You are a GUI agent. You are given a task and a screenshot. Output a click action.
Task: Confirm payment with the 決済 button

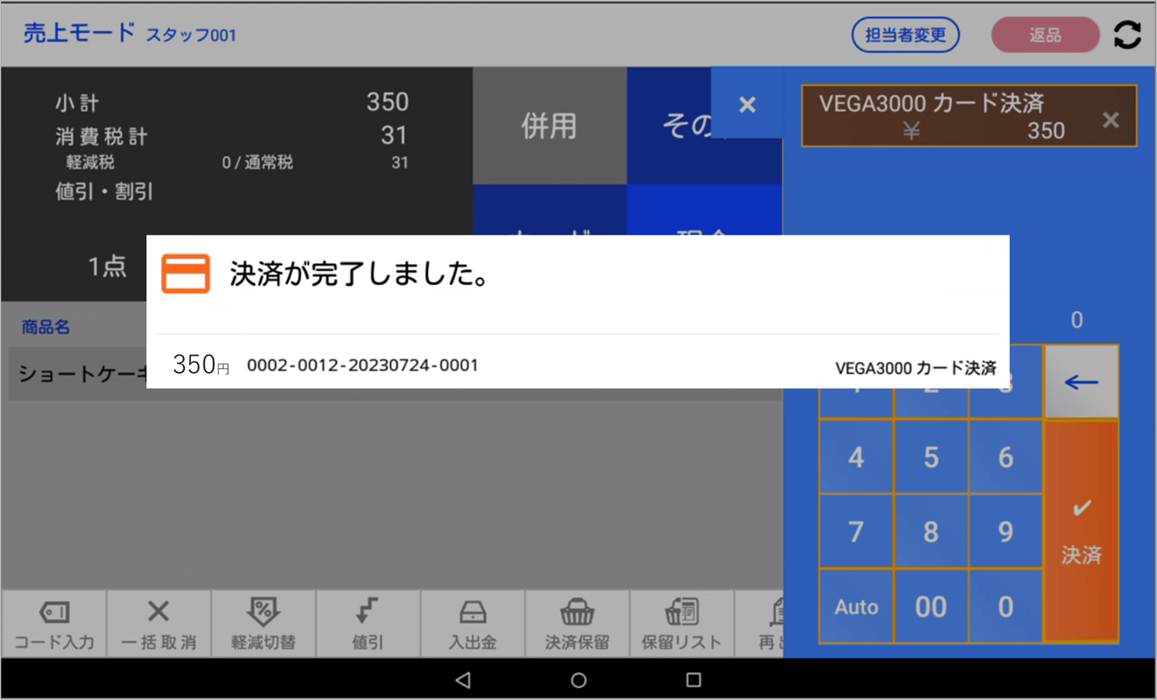[1081, 529]
